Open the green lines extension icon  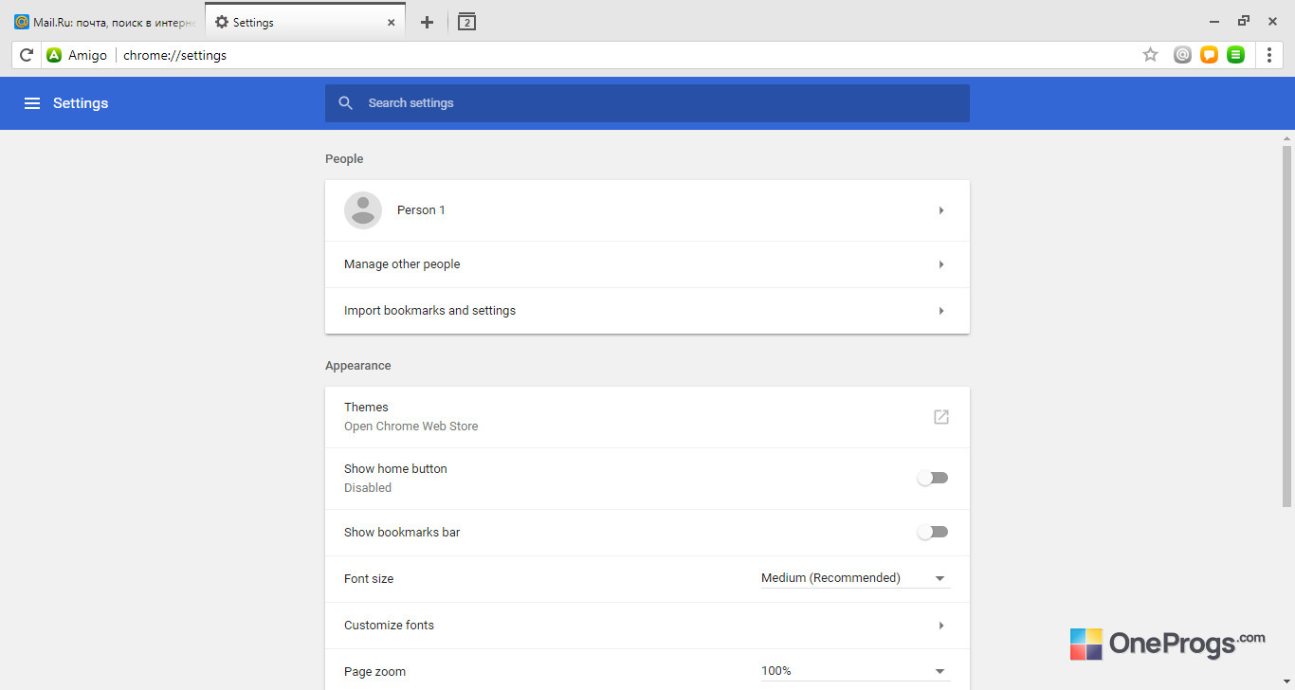[1235, 55]
